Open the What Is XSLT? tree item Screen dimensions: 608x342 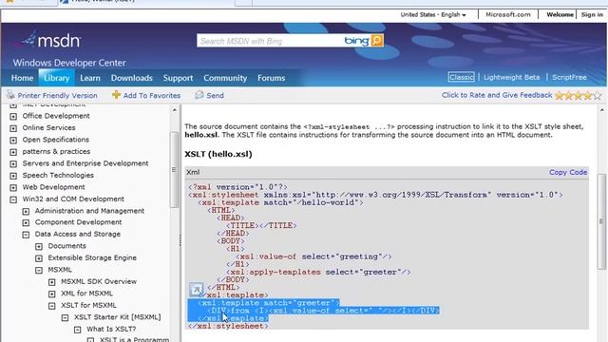pos(111,329)
